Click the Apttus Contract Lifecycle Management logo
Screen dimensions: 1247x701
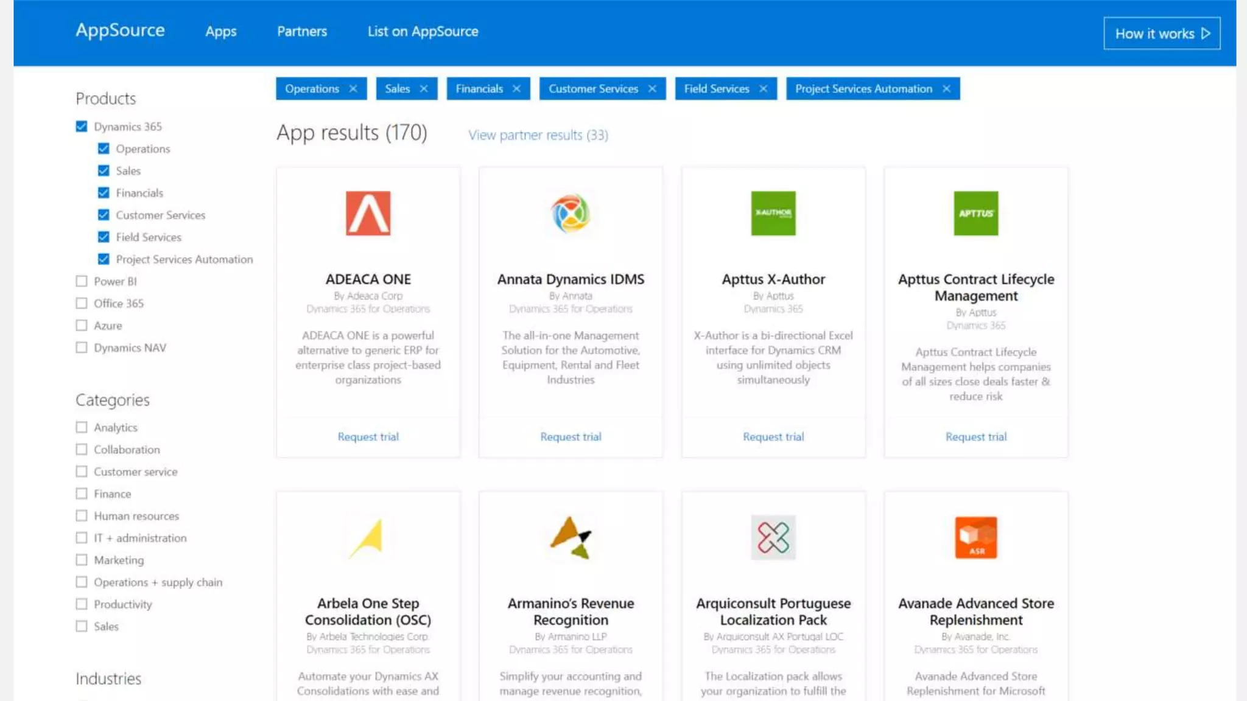[975, 213]
